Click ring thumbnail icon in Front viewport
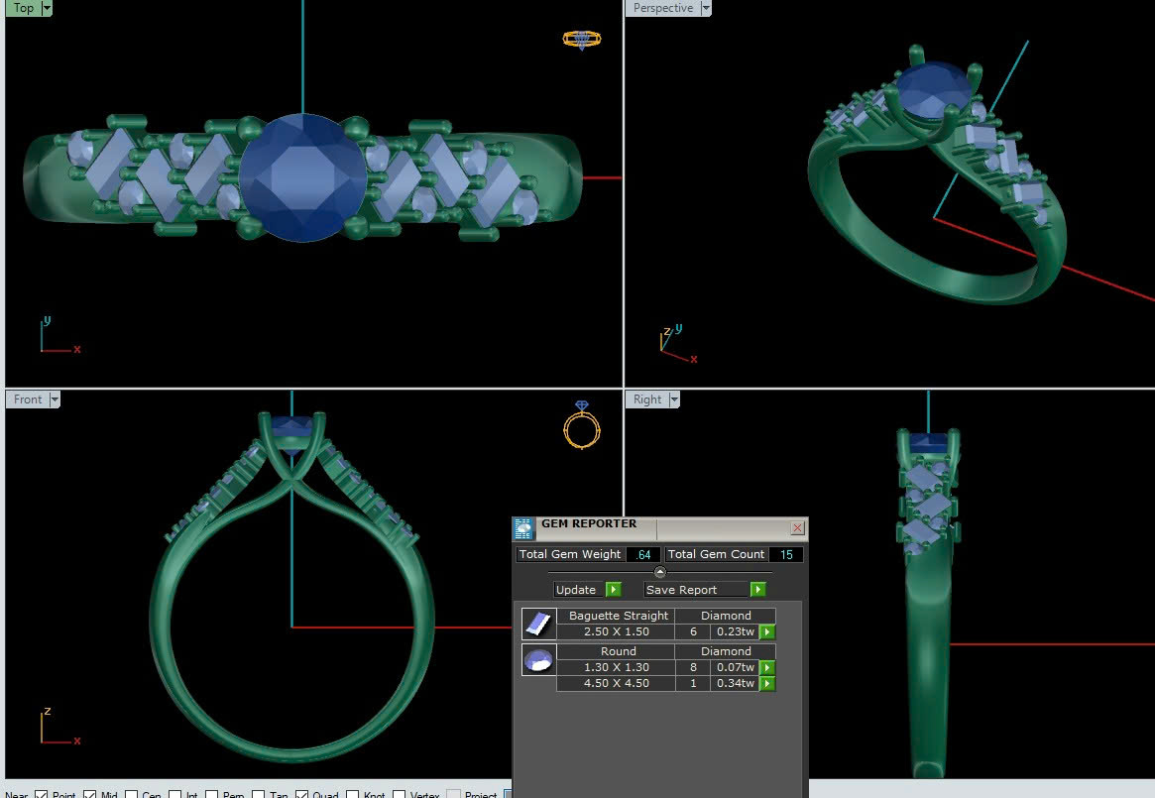 coord(581,425)
